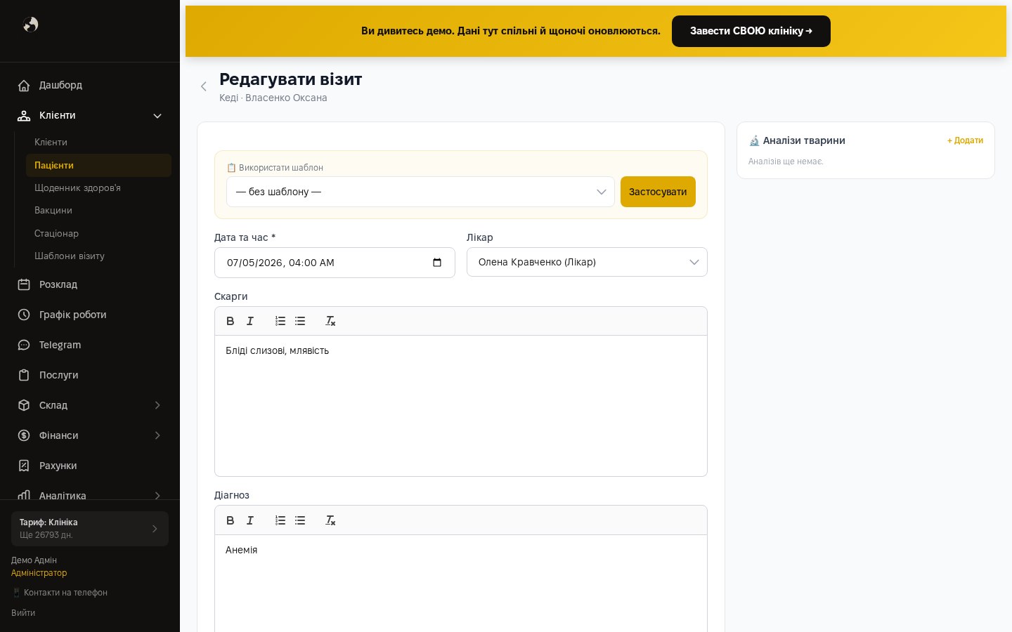Open the Тариф: Клініка plan details
1012x632 pixels.
tap(90, 529)
